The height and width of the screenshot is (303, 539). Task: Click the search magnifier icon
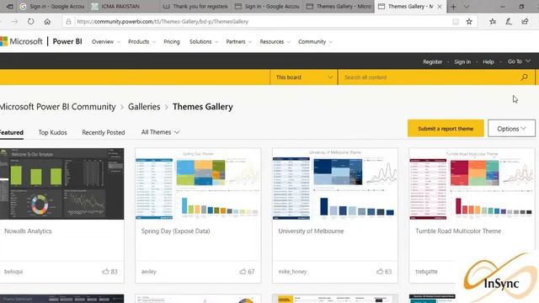[524, 77]
